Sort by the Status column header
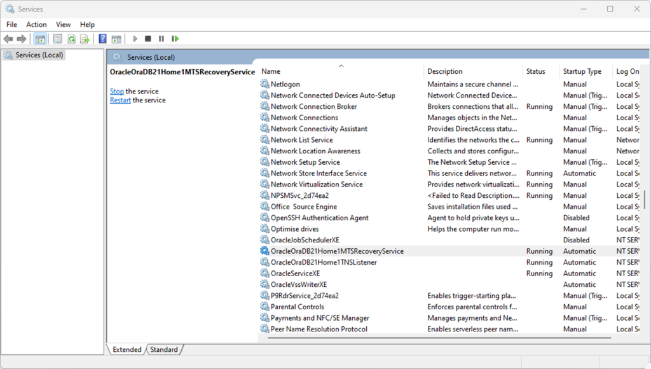The image size is (651, 369). click(x=535, y=71)
